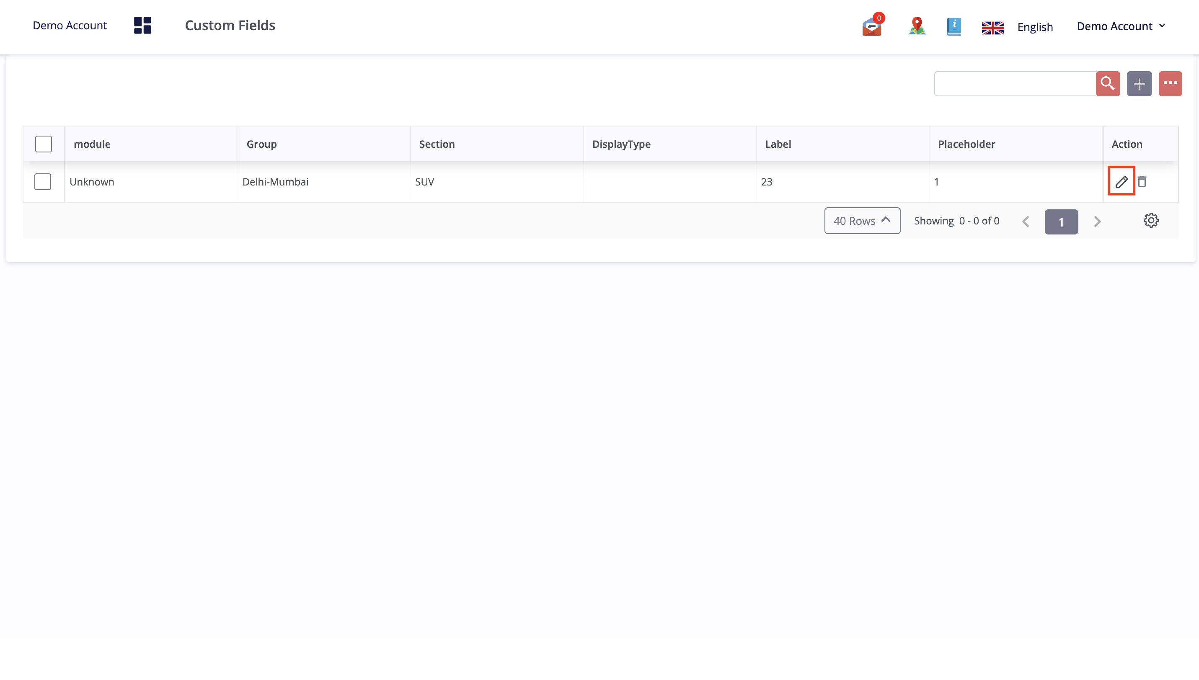Open the three-dots more options button
This screenshot has width=1199, height=680.
(x=1170, y=84)
